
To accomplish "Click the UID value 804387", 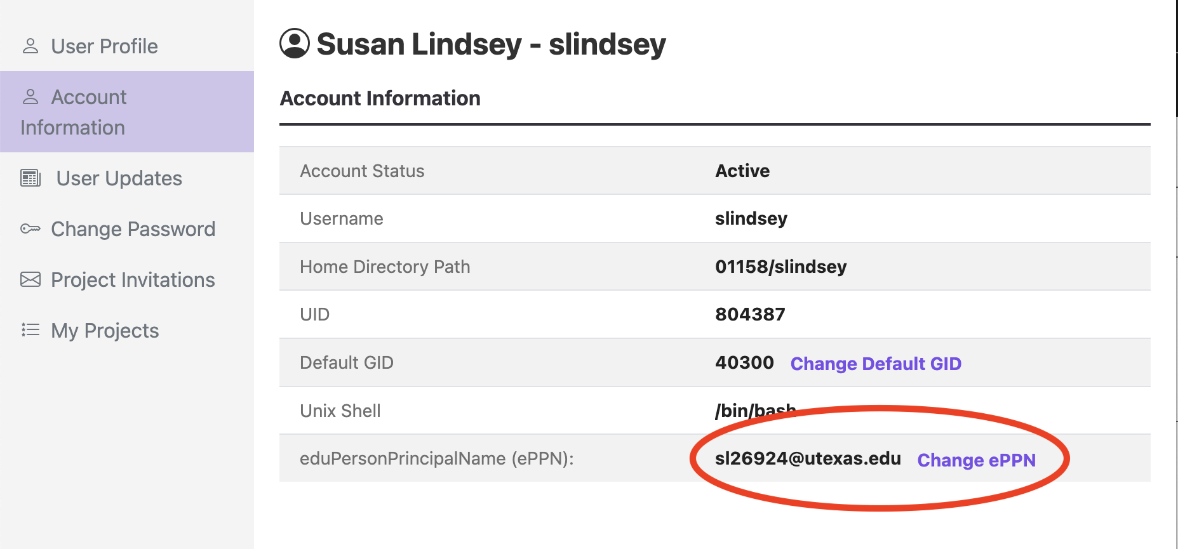I will point(750,314).
